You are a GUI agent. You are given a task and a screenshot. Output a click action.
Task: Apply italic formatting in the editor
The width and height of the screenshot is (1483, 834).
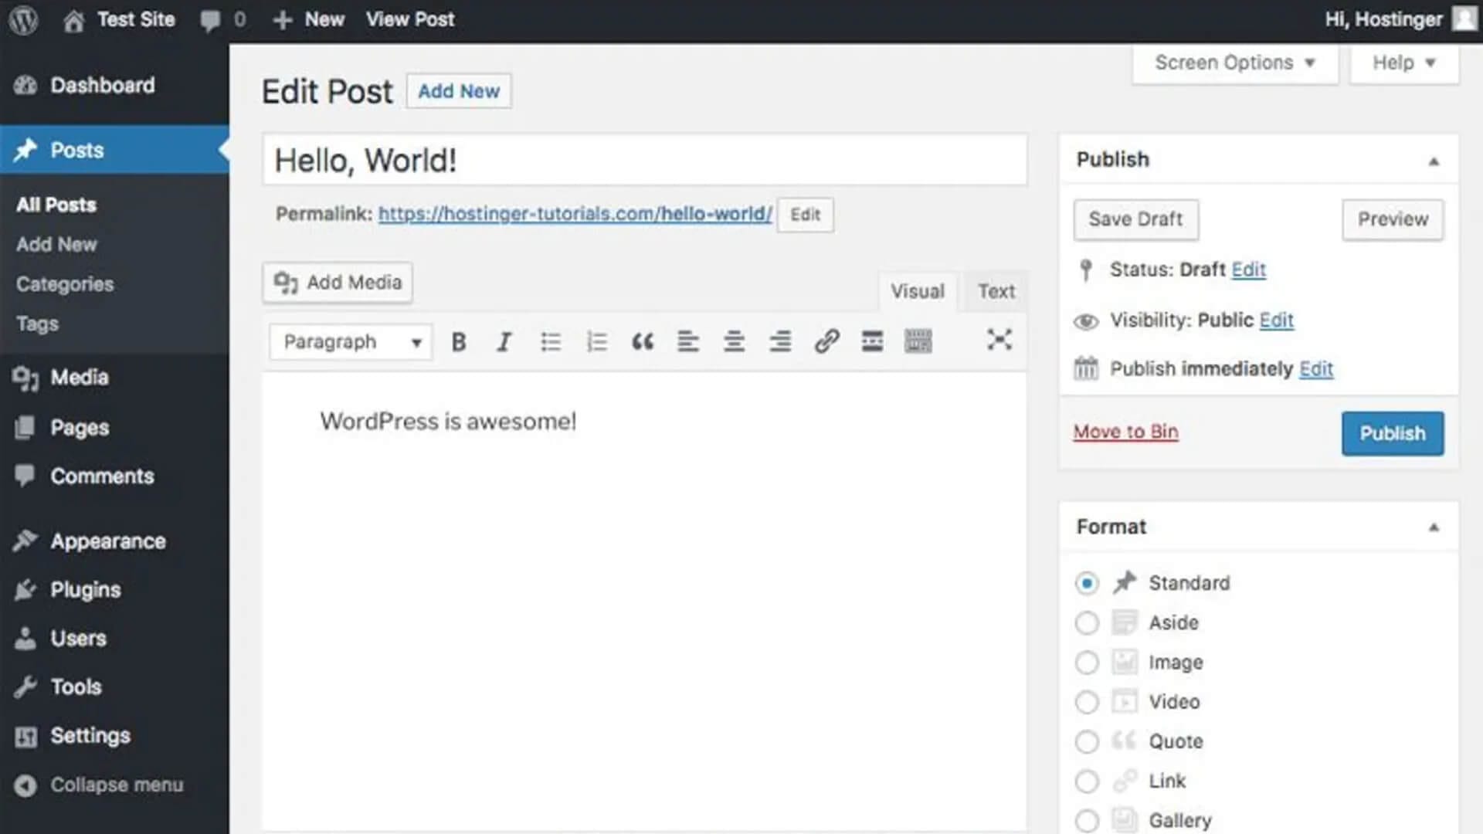tap(504, 341)
